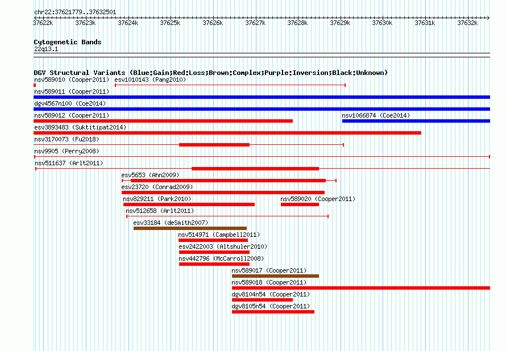Click the chr22:37621779..37632501 coordinates text

tap(75, 12)
